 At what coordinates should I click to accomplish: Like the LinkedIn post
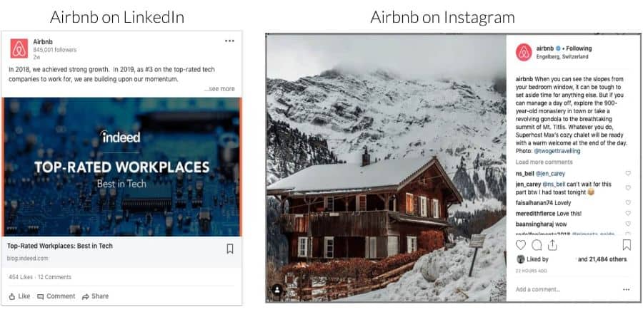(x=19, y=296)
